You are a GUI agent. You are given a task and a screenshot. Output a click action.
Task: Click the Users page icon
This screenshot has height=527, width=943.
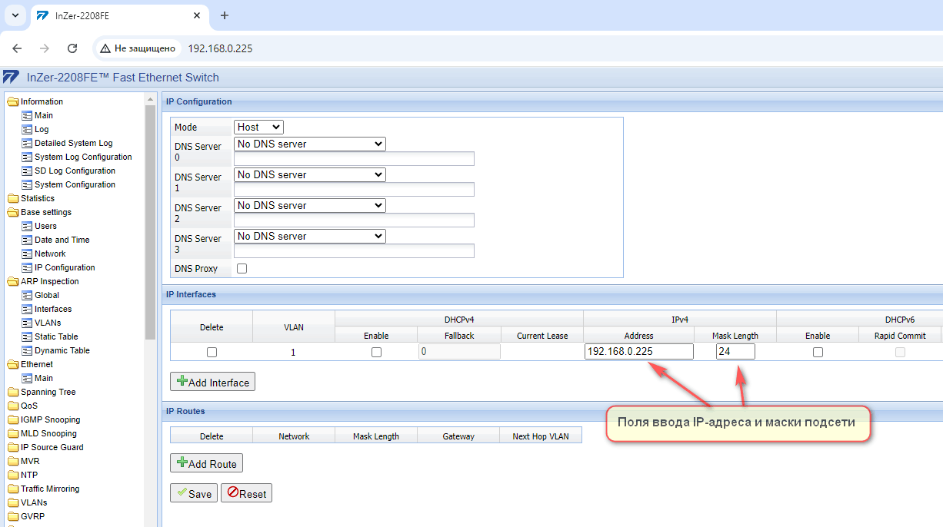coord(27,226)
